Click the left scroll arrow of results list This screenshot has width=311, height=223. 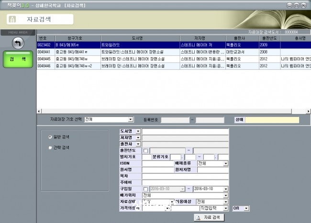tap(39, 111)
